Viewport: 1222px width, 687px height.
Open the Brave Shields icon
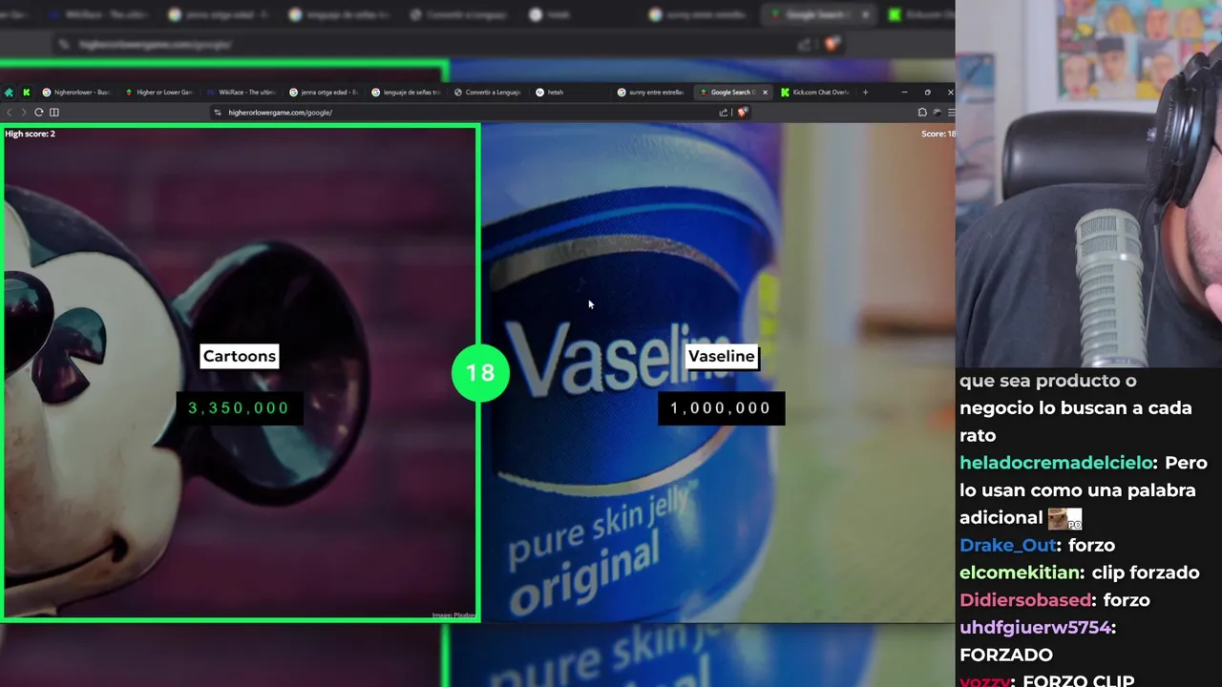tap(742, 113)
